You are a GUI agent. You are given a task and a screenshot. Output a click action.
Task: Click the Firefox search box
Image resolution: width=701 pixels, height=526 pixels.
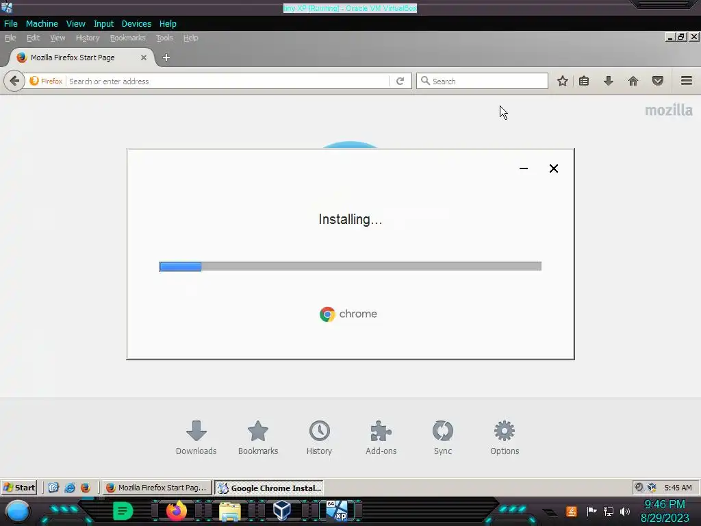[482, 81]
